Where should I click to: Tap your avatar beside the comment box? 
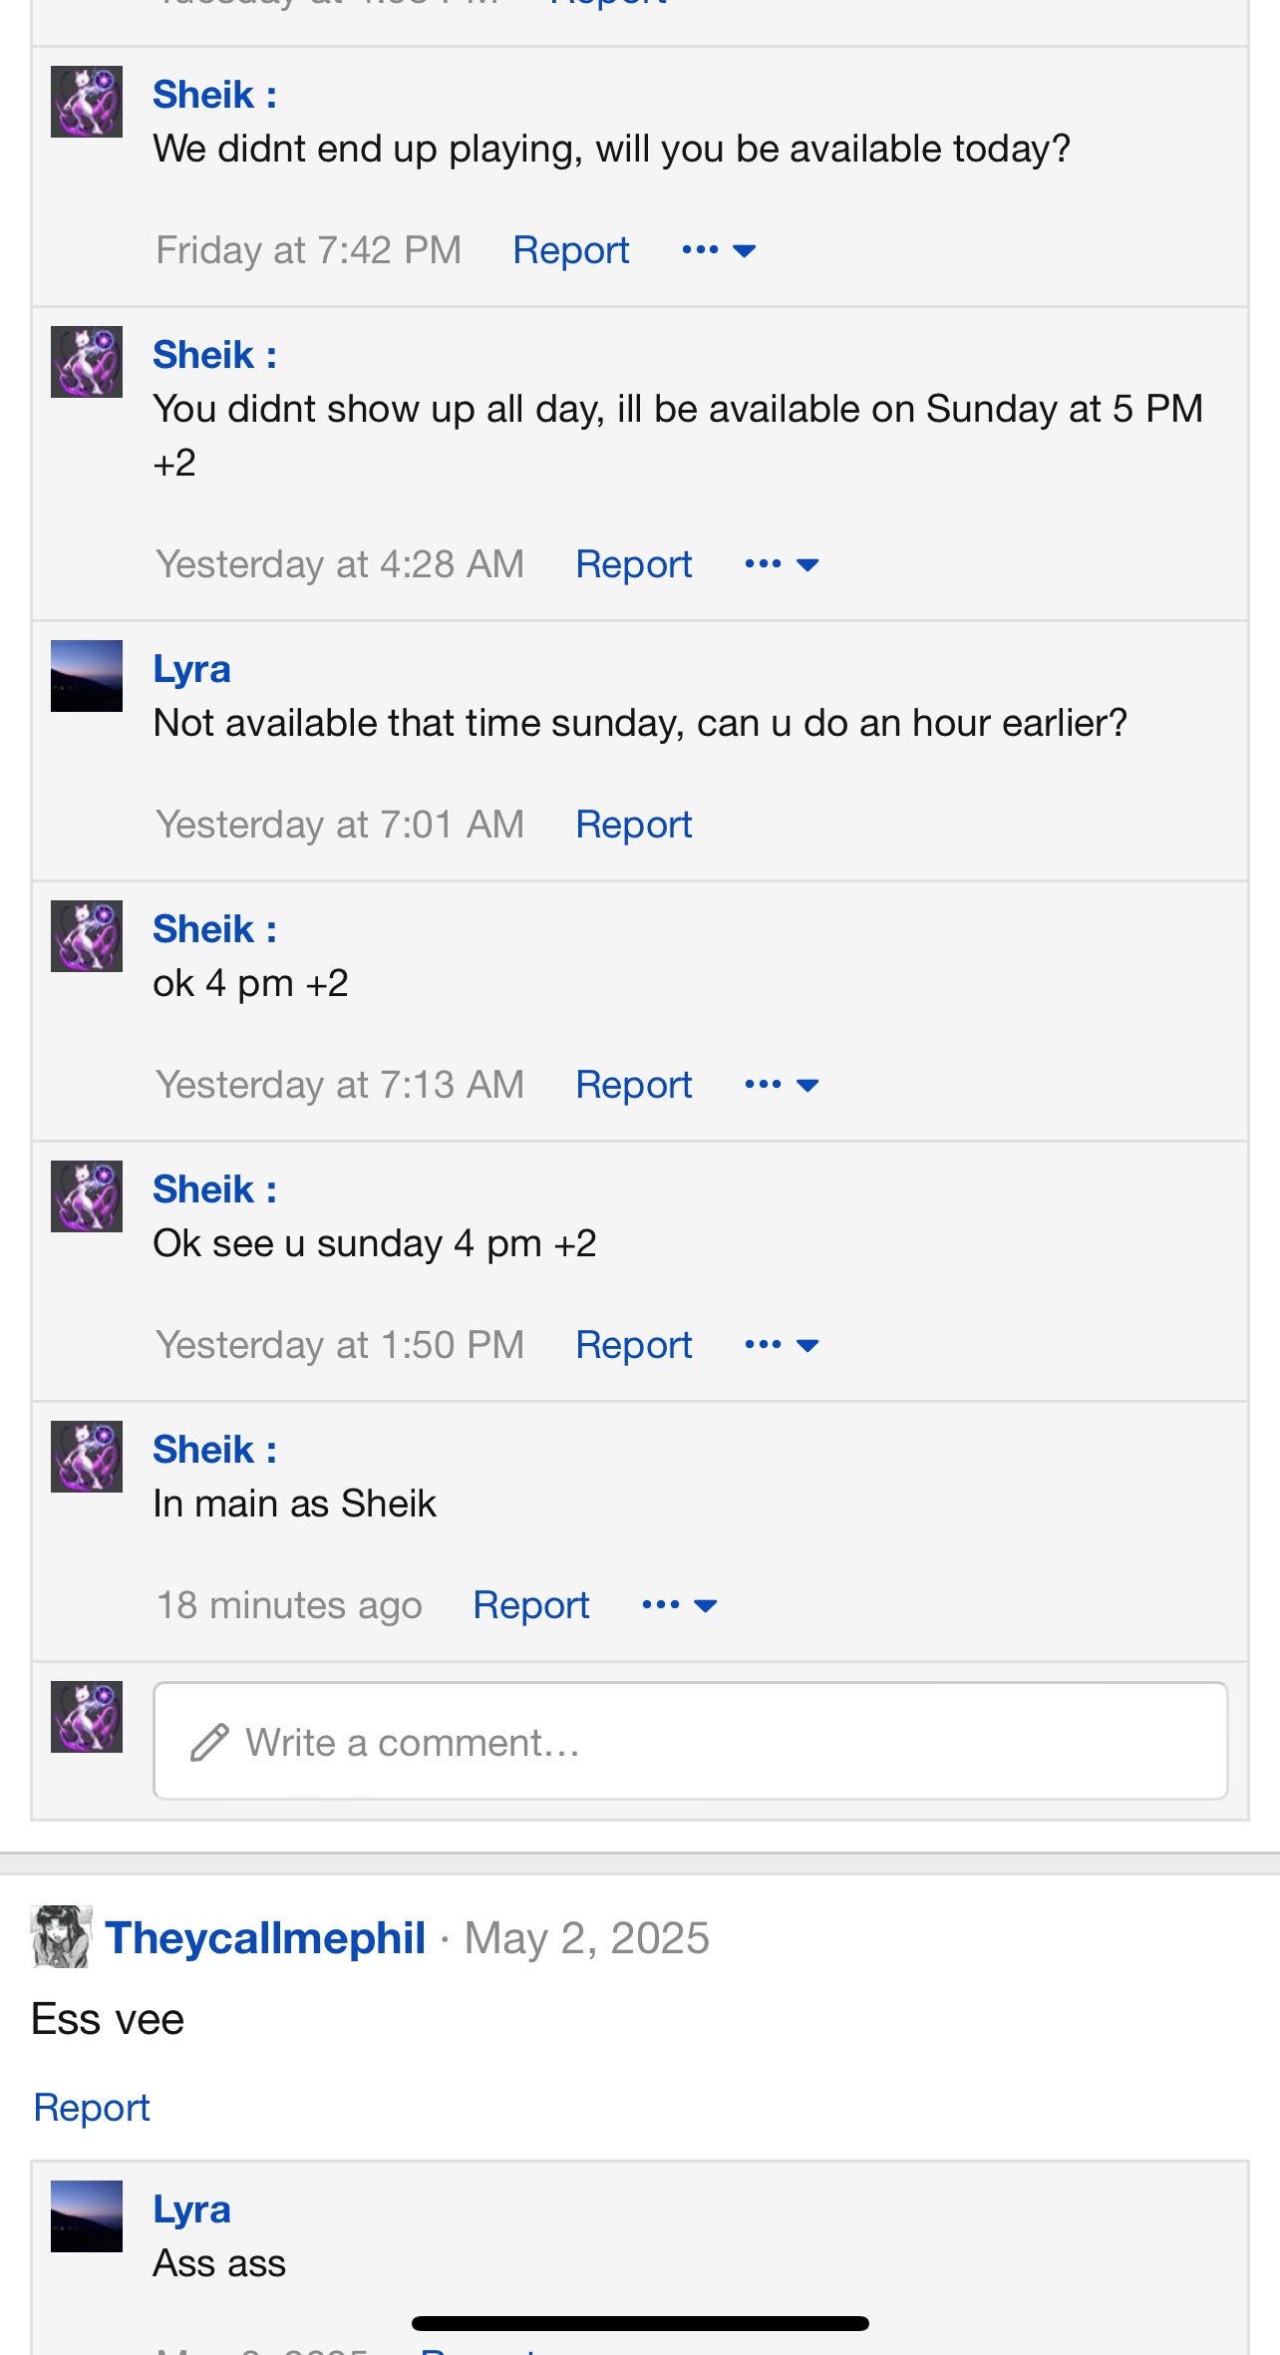87,1717
